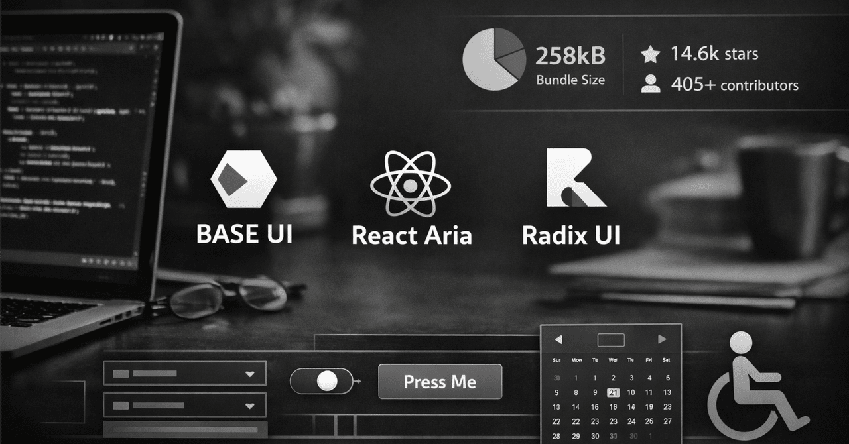Flip the toggle switch beside Press Me
This screenshot has height=444, width=849.
pyautogui.click(x=321, y=381)
